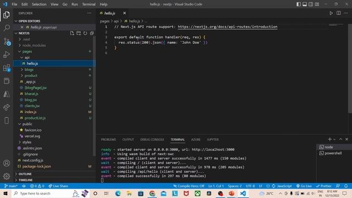Image resolution: width=352 pixels, height=198 pixels.
Task: Click Go Live in status bar
Action: click(x=304, y=186)
